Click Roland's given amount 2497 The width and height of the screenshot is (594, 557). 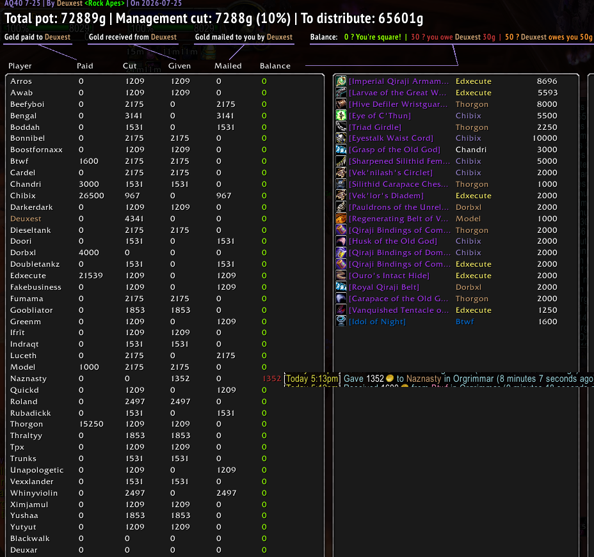[180, 402]
